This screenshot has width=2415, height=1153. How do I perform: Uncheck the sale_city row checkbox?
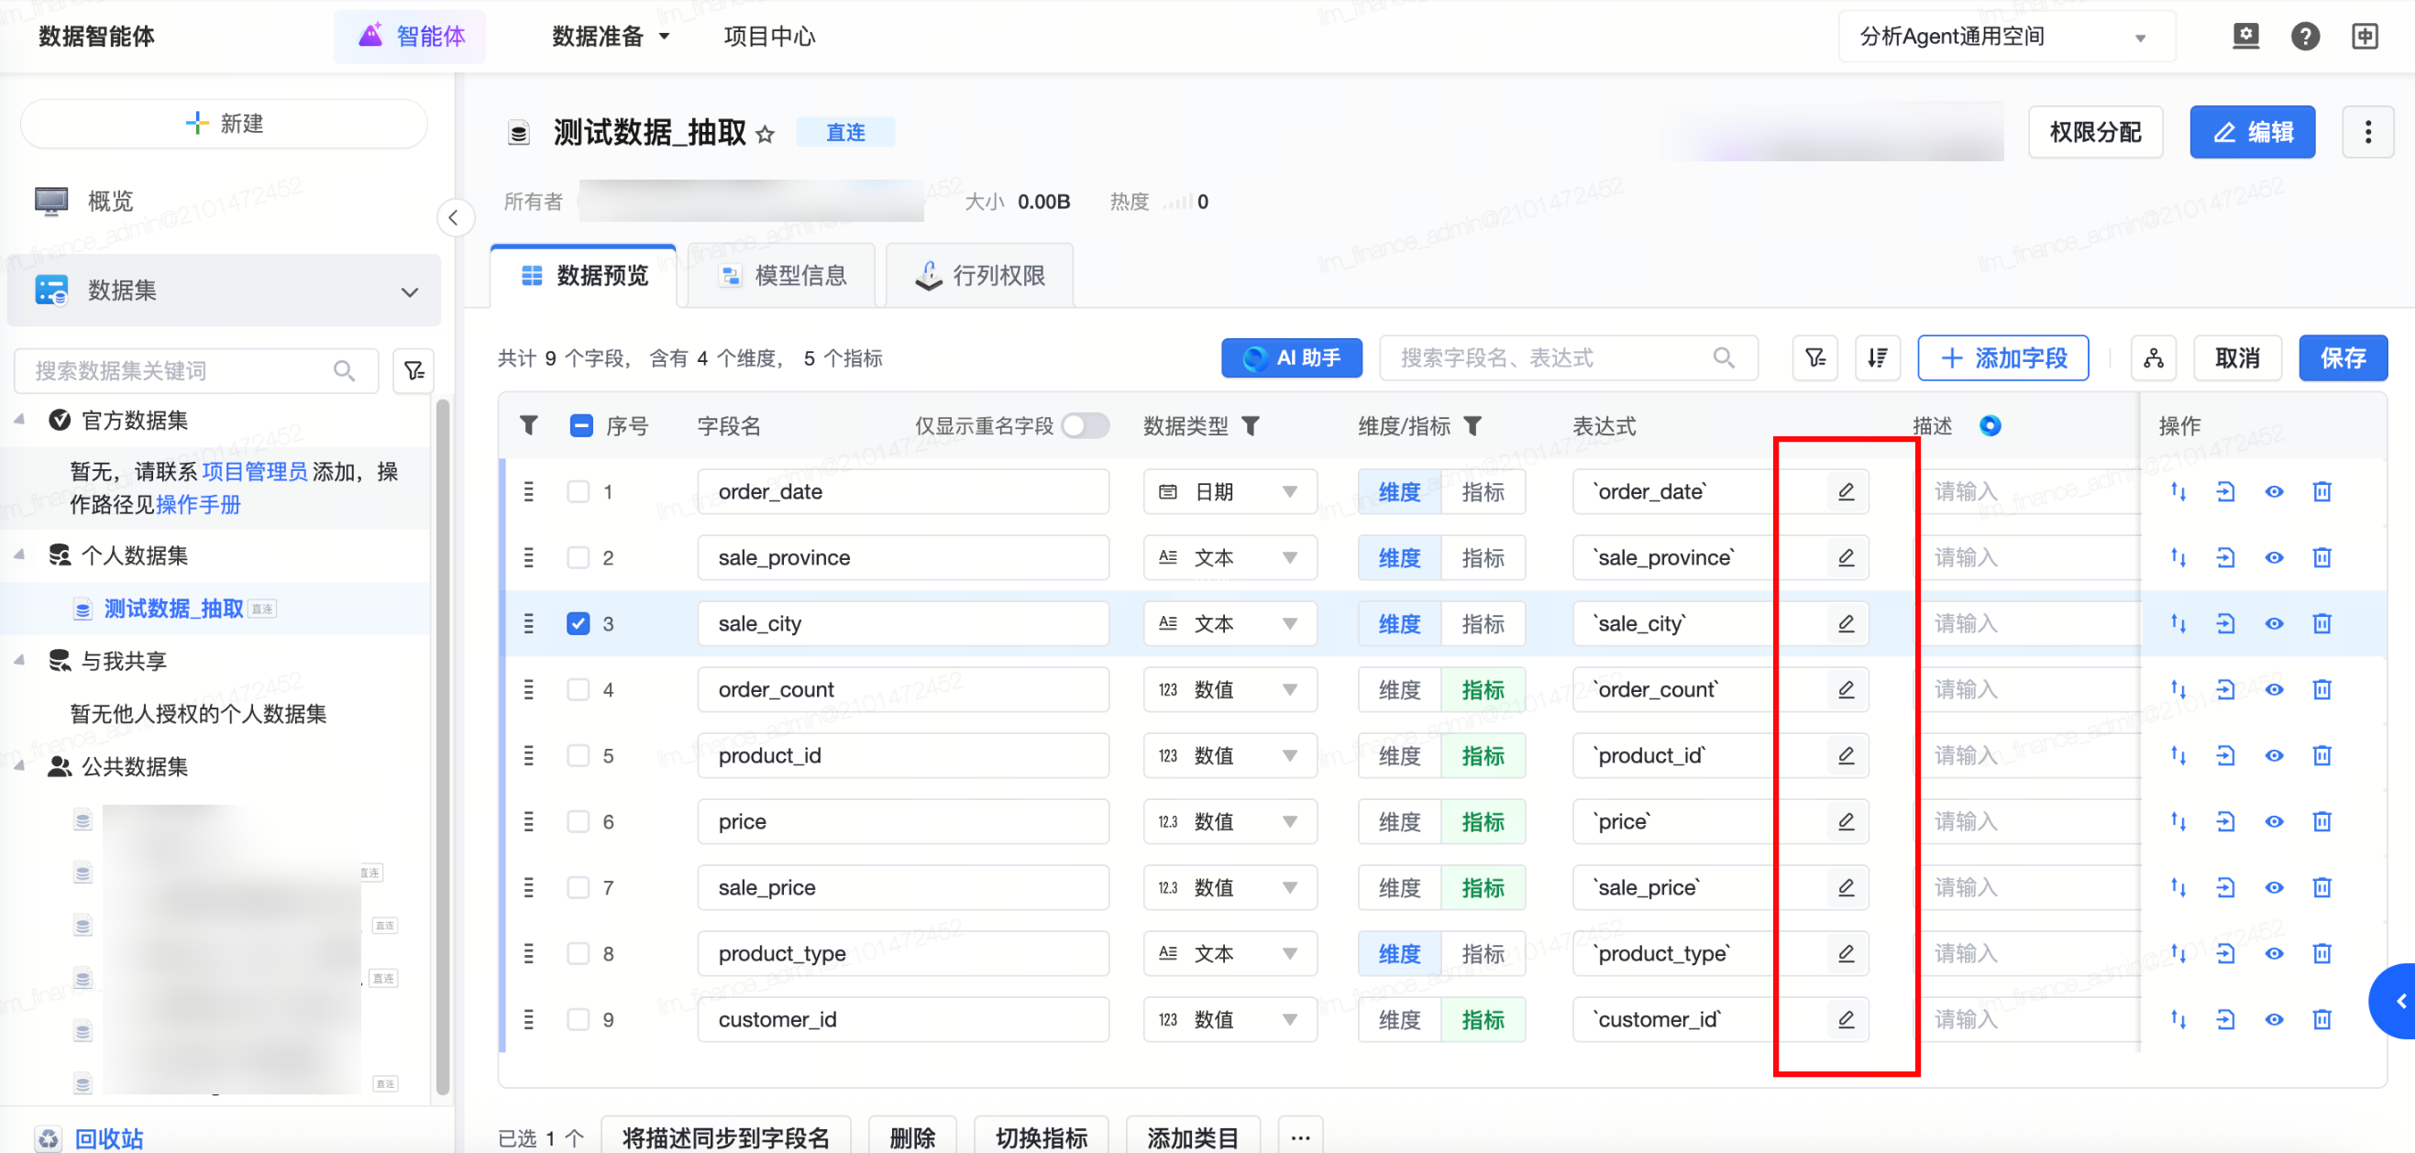[579, 623]
